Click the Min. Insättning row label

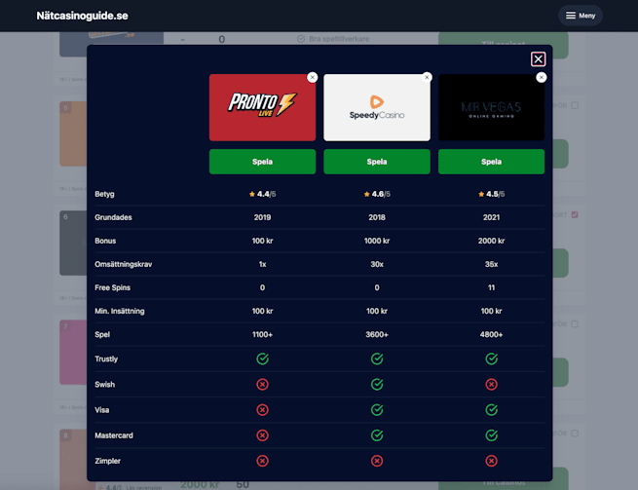pos(120,311)
